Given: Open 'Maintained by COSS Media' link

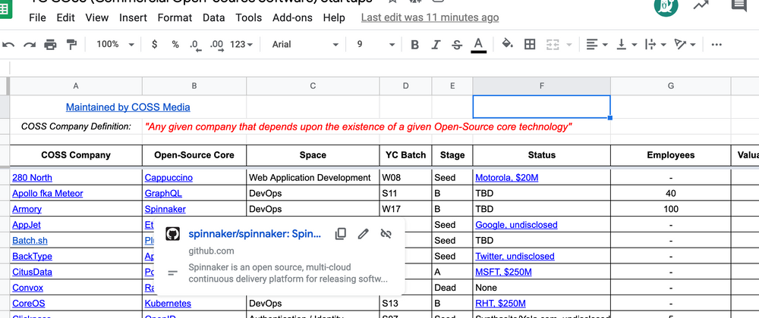Looking at the screenshot, I should pos(128,107).
